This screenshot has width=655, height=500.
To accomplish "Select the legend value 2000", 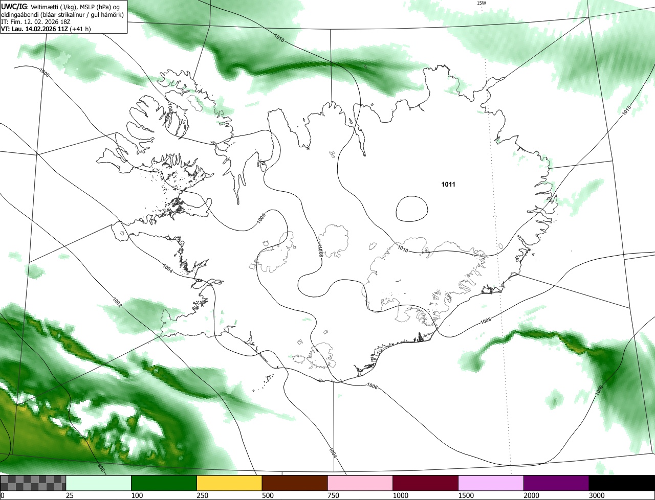I will pos(532,495).
